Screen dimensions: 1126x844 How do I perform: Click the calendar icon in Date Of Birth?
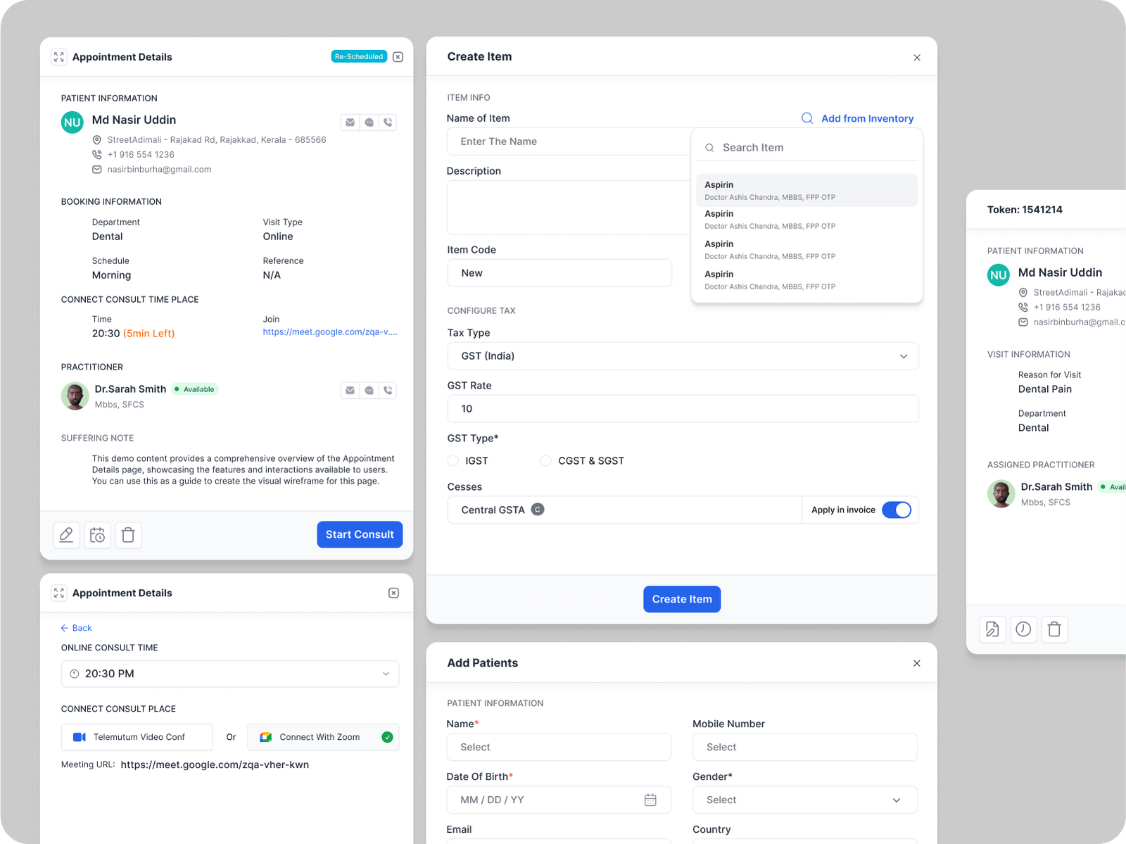tap(650, 800)
